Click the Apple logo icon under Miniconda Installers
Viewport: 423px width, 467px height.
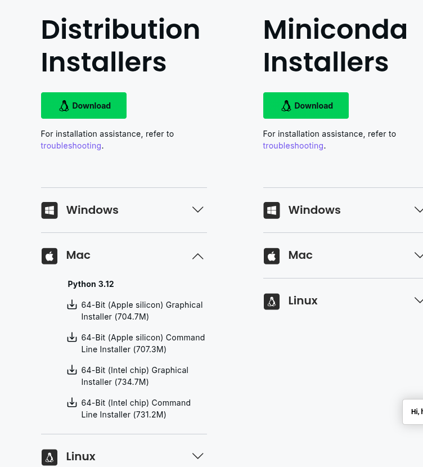click(272, 256)
